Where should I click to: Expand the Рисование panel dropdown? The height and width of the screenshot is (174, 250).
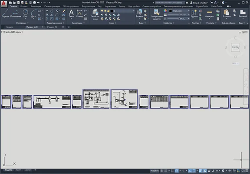pyautogui.click(x=22, y=23)
